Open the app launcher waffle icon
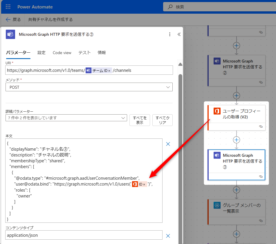Viewport: 276px width, 244px height. 8,7
